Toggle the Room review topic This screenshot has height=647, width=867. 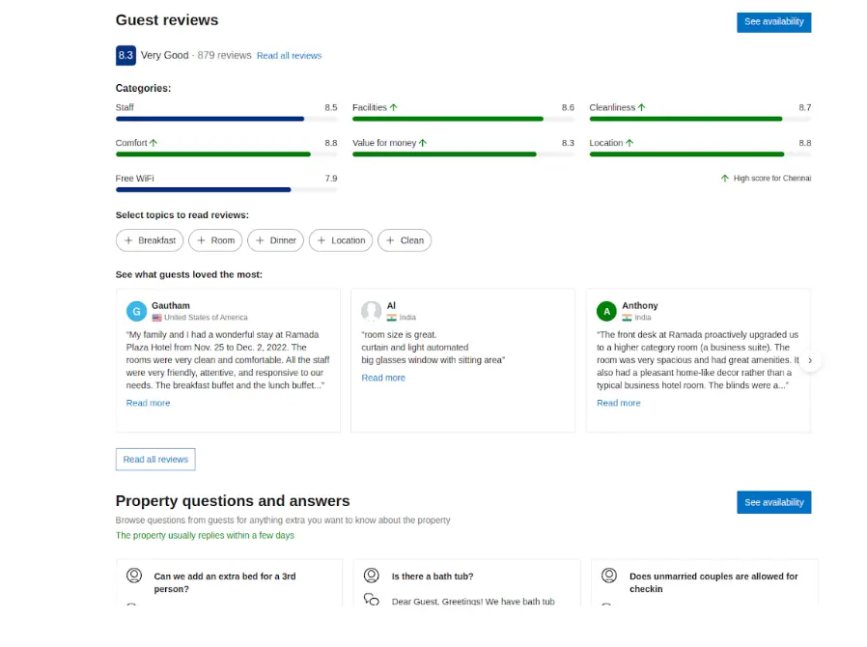(215, 240)
